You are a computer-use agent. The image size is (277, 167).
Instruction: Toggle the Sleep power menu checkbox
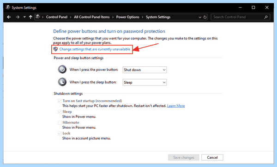click(x=60, y=112)
